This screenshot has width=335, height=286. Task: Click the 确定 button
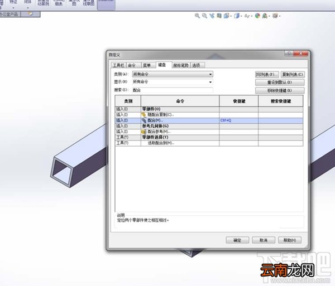point(237,240)
